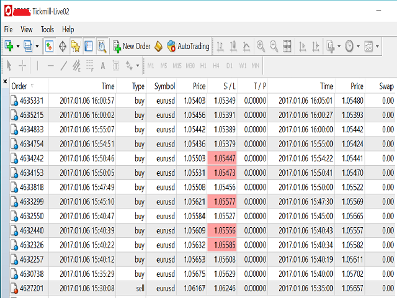Switch chart to candlesticks

tap(234, 46)
